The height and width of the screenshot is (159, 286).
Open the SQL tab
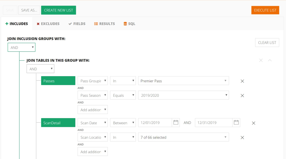(129, 24)
